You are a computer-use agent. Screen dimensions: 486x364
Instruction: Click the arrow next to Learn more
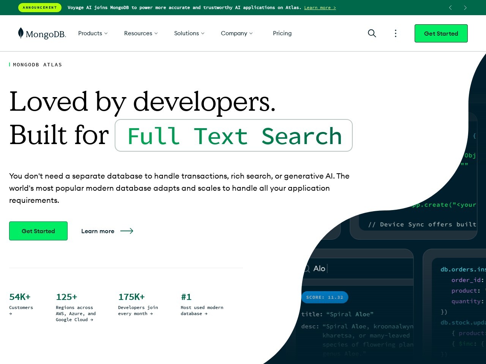pos(127,231)
